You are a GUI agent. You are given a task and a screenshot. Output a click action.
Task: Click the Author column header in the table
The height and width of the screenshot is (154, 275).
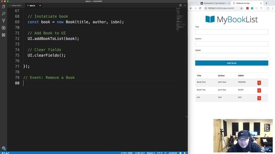tap(221, 76)
